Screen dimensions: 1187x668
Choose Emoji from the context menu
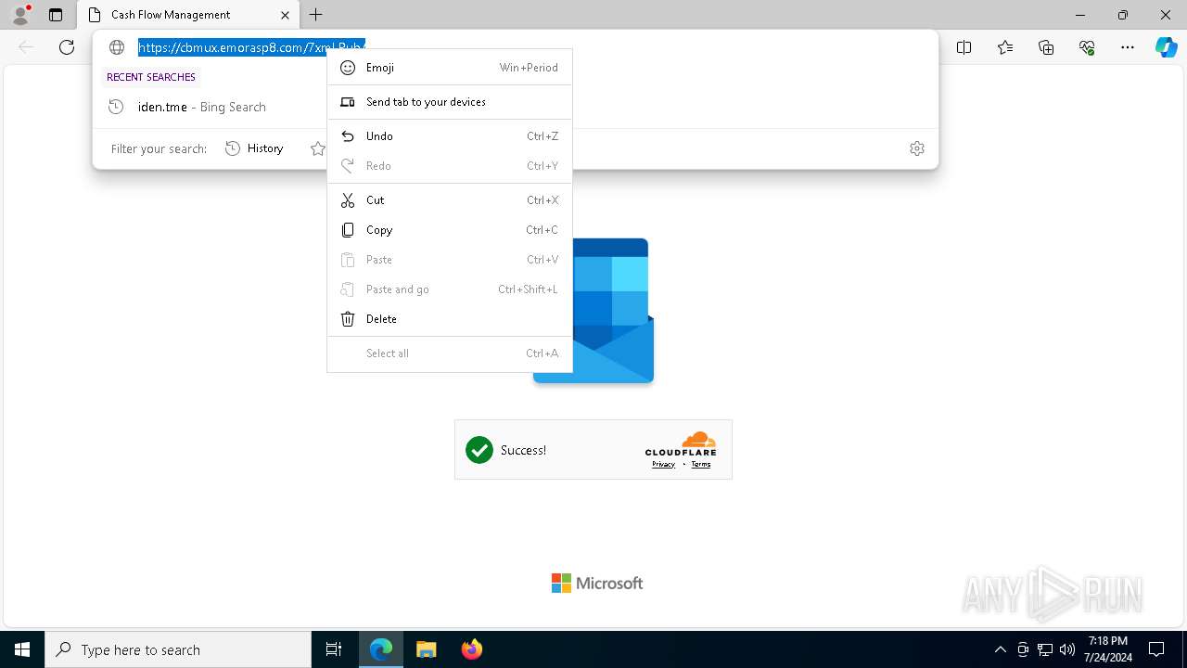450,68
